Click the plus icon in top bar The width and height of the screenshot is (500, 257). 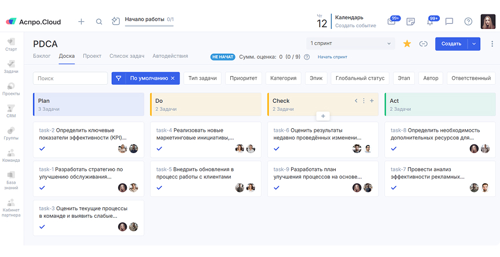tap(81, 21)
